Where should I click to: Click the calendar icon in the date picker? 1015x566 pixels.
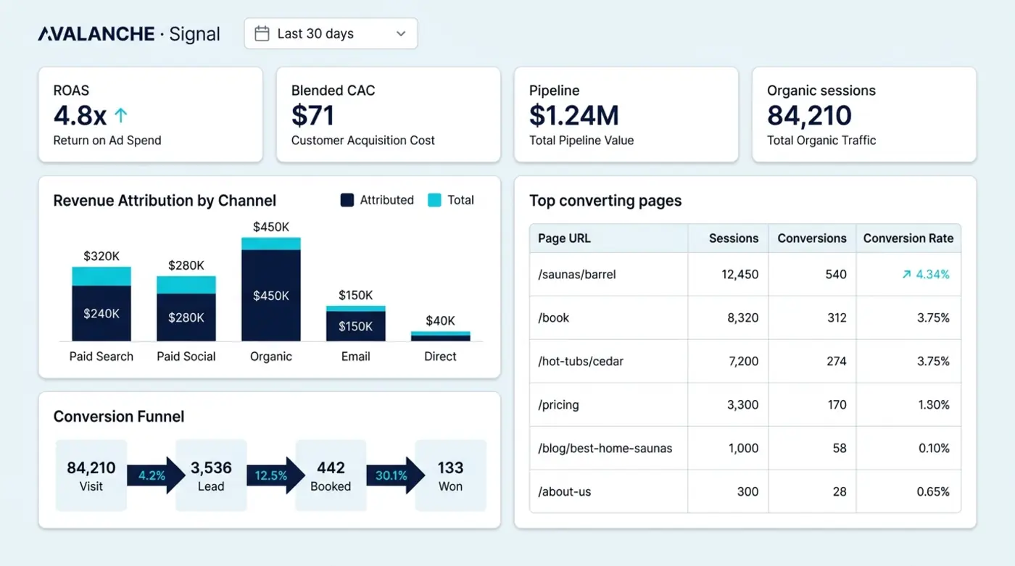tap(262, 33)
